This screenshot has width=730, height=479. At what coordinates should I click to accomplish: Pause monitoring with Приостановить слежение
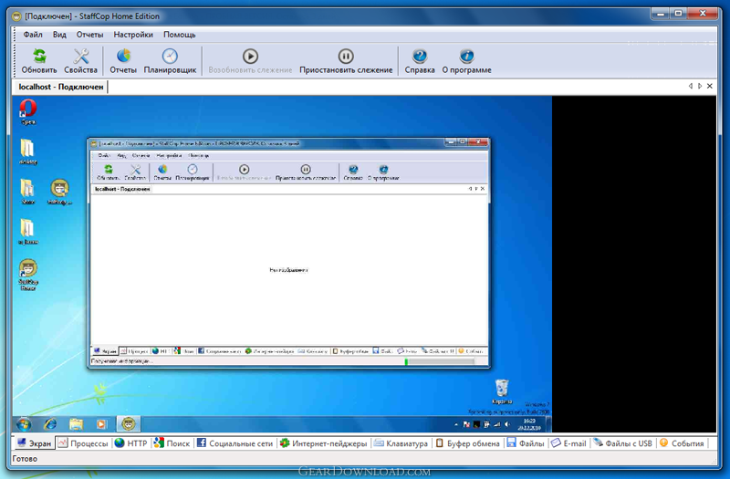pos(346,61)
